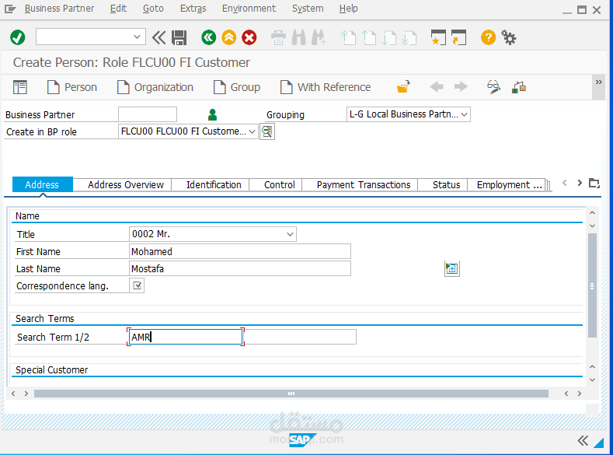
Task: Open Customize Local Layout gear icon
Action: point(509,37)
